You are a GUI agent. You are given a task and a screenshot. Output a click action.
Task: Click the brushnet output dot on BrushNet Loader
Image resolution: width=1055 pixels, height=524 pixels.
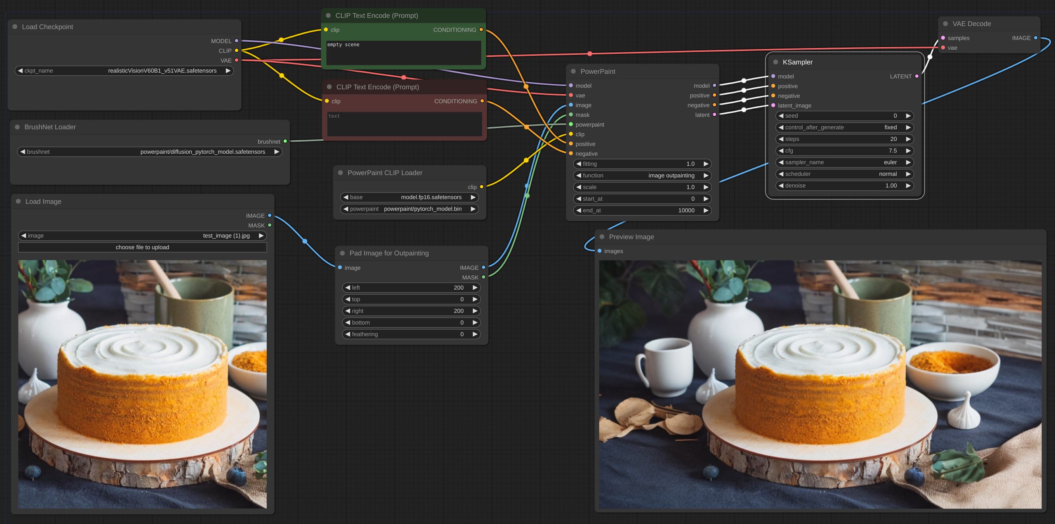pos(285,141)
